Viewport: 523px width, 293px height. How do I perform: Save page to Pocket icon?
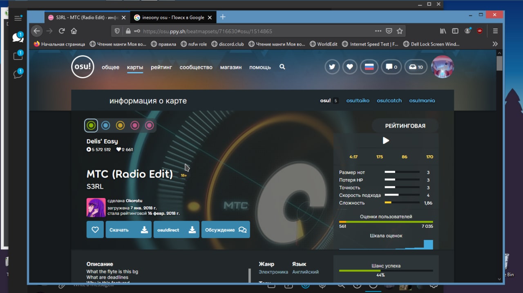click(x=389, y=31)
